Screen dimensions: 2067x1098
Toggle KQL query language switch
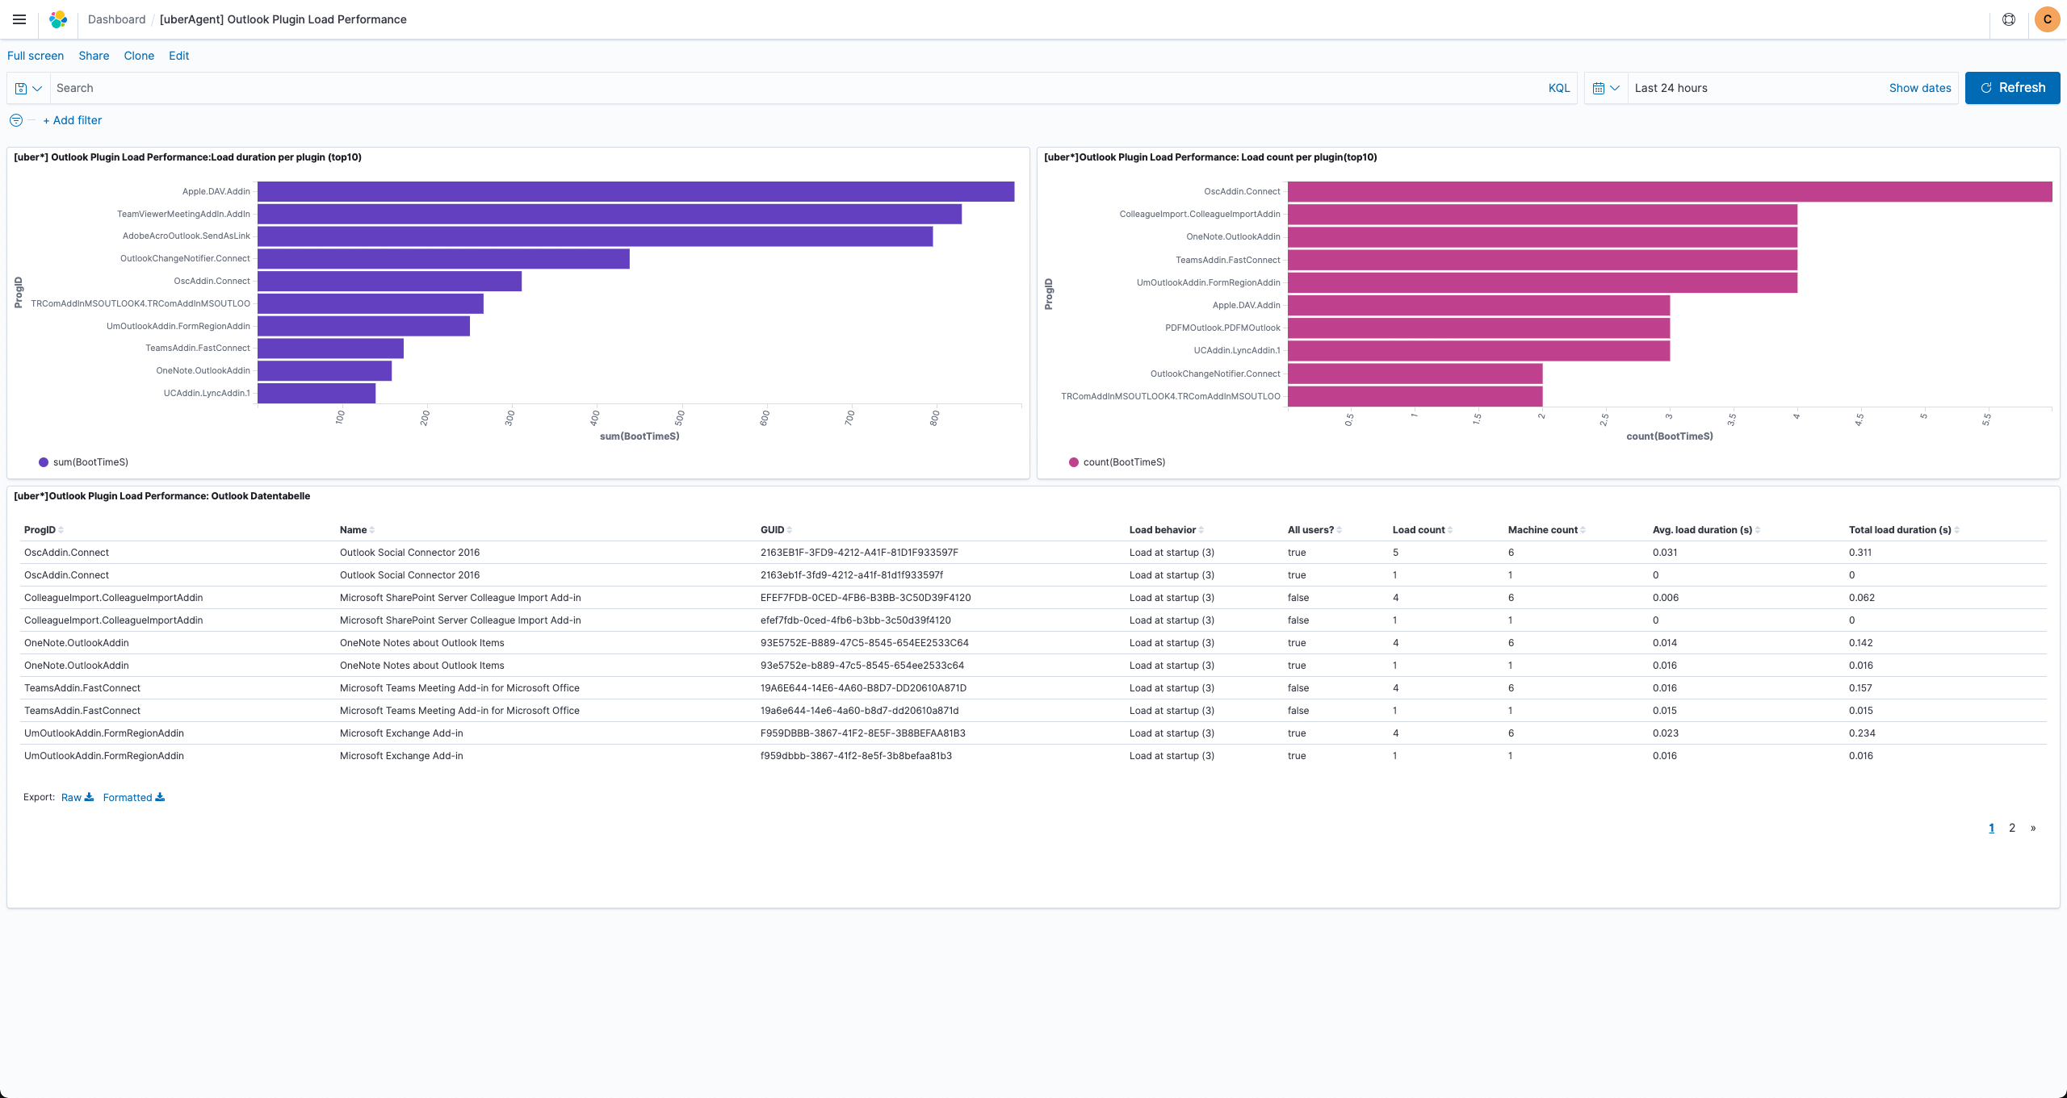pyautogui.click(x=1558, y=88)
